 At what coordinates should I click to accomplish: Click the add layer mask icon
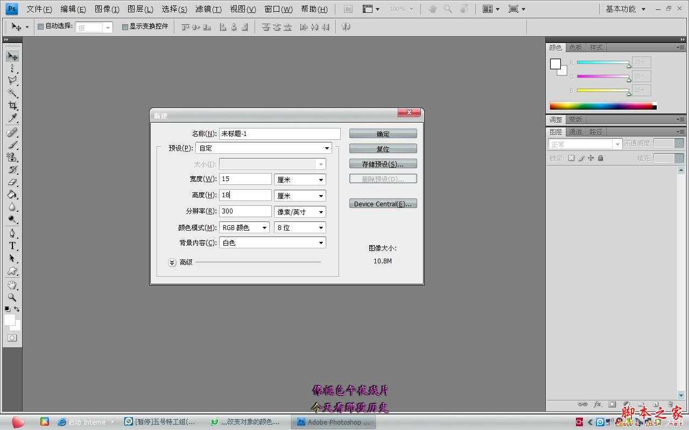(x=612, y=404)
